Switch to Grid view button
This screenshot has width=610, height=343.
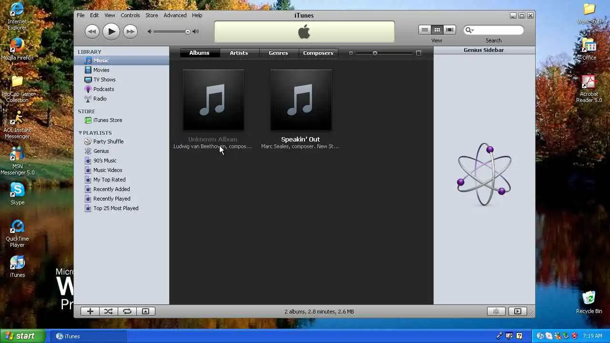coord(437,30)
